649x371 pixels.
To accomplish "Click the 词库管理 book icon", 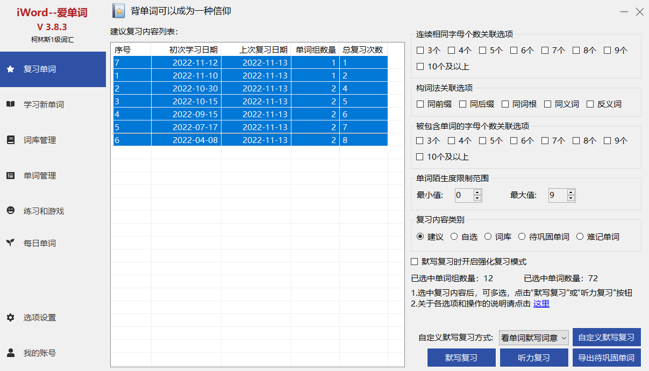I will [x=10, y=140].
